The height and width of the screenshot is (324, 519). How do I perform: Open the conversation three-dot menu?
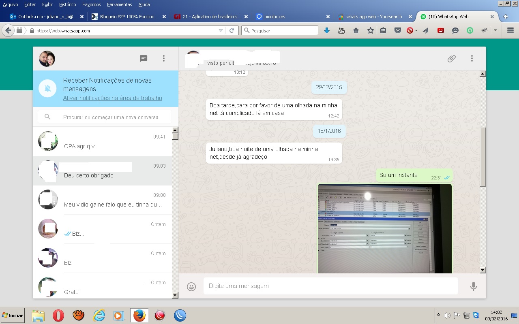[472, 59]
